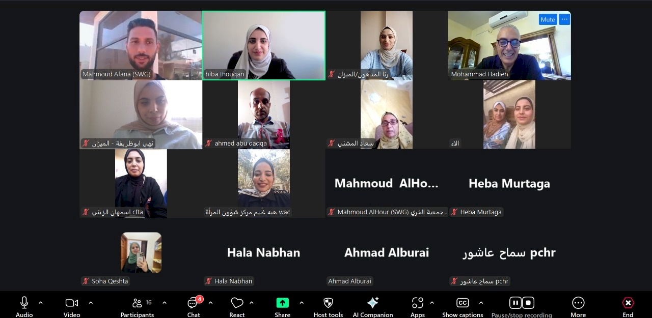The image size is (652, 318).
Task: Expand the arrow next to Video
Action: (91, 303)
